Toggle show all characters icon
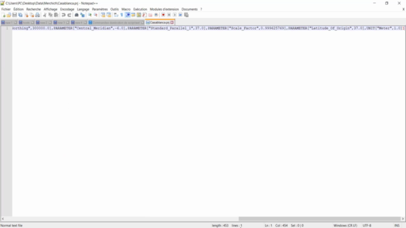This screenshot has width=406, height=228. click(122, 15)
